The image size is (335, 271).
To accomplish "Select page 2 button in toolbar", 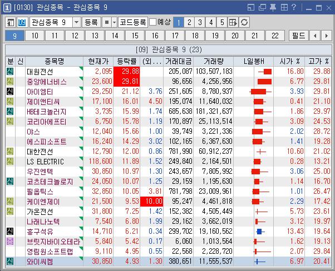I will (x=189, y=22).
